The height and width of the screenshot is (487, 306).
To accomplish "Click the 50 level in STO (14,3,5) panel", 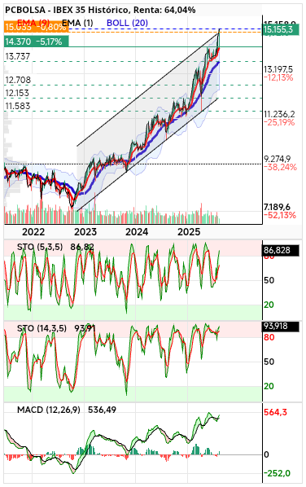I will pos(269,362).
